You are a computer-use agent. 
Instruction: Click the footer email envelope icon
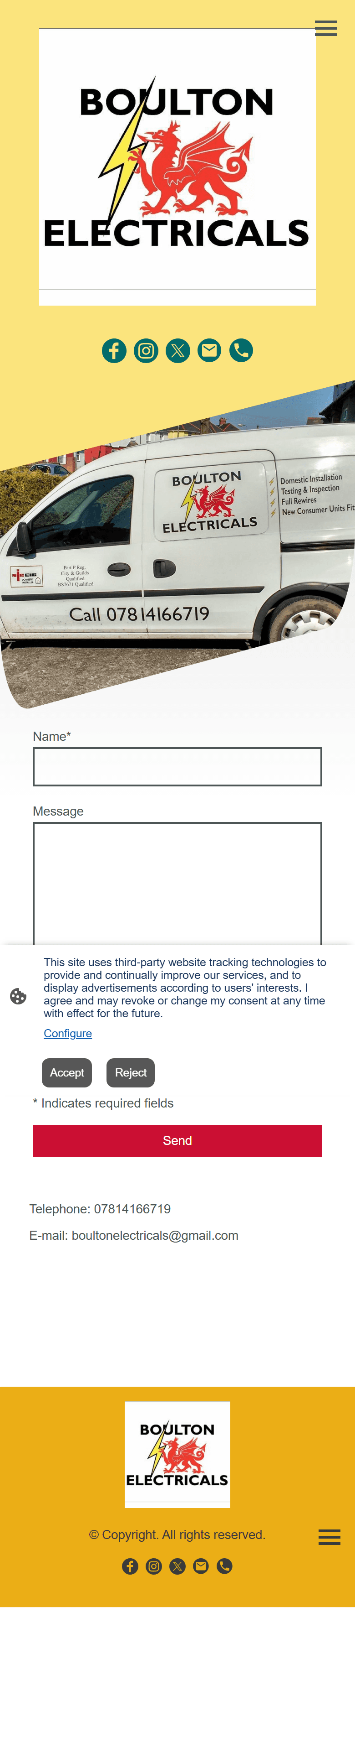(x=201, y=1566)
